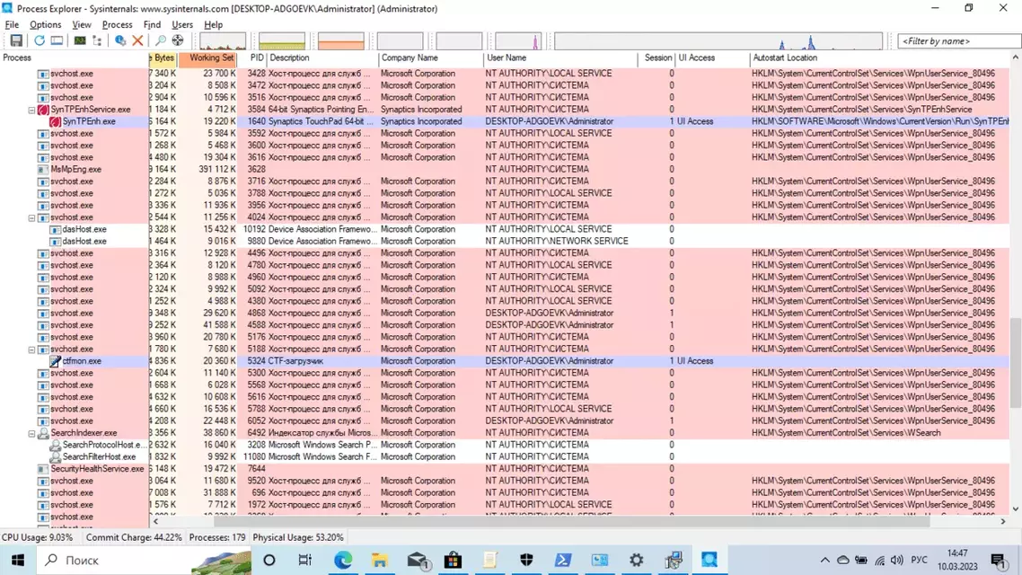The width and height of the screenshot is (1022, 575).
Task: Click the Find Window's Process crosshair icon
Action: pos(178,41)
